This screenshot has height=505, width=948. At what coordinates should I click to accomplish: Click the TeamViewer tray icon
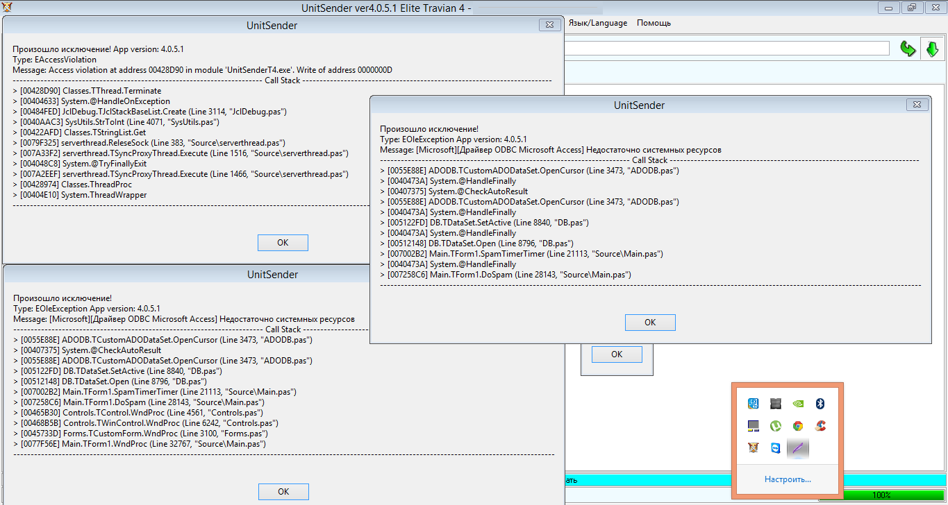click(775, 448)
